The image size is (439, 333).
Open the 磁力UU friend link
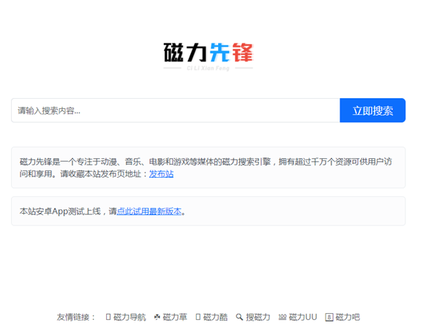pos(303,317)
